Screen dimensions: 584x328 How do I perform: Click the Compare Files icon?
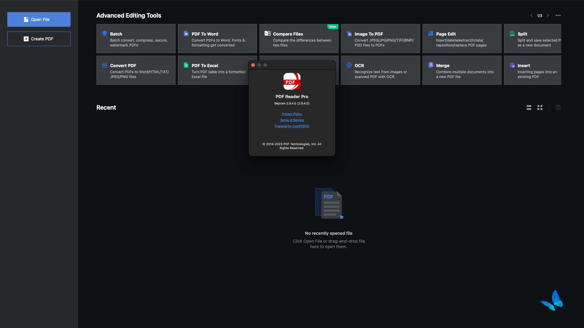coord(268,33)
